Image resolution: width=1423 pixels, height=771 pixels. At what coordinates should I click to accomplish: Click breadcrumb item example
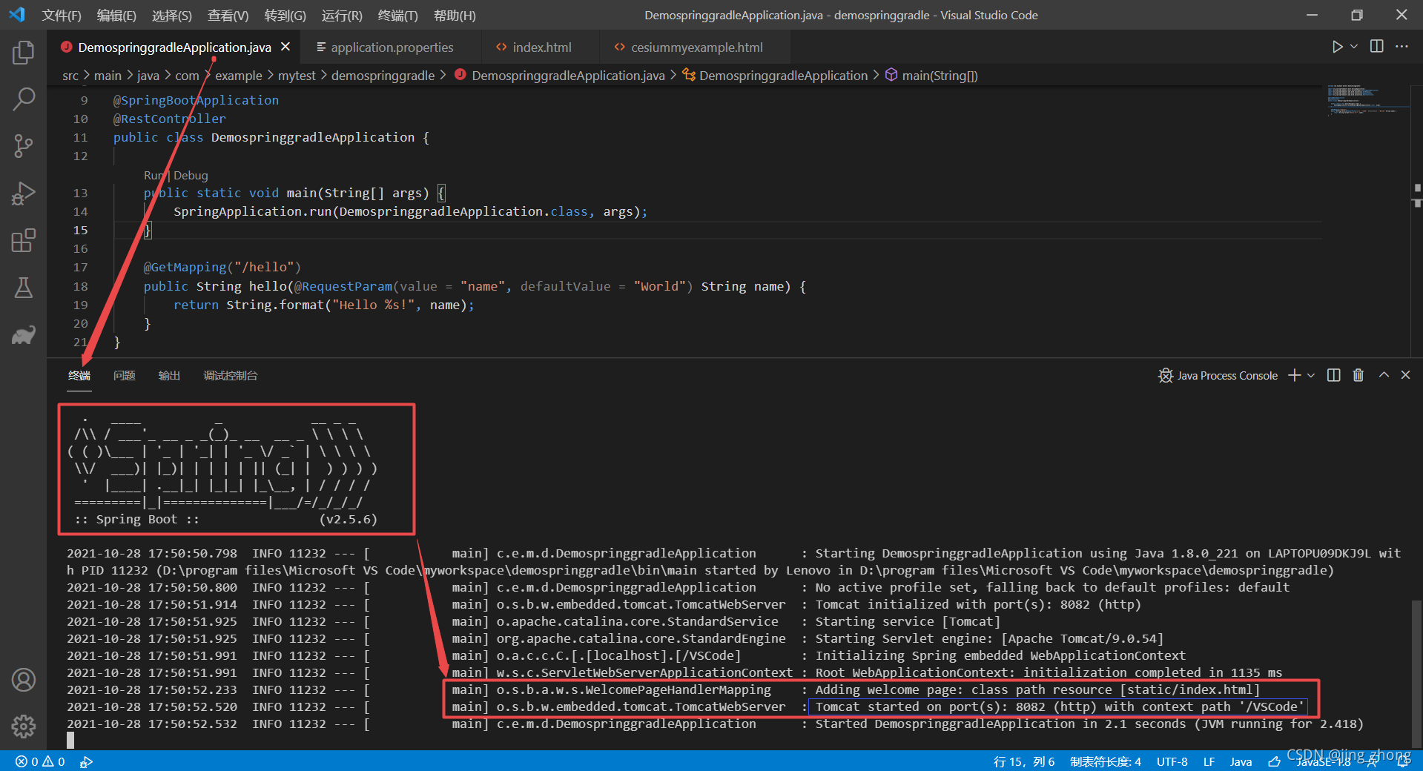click(239, 76)
